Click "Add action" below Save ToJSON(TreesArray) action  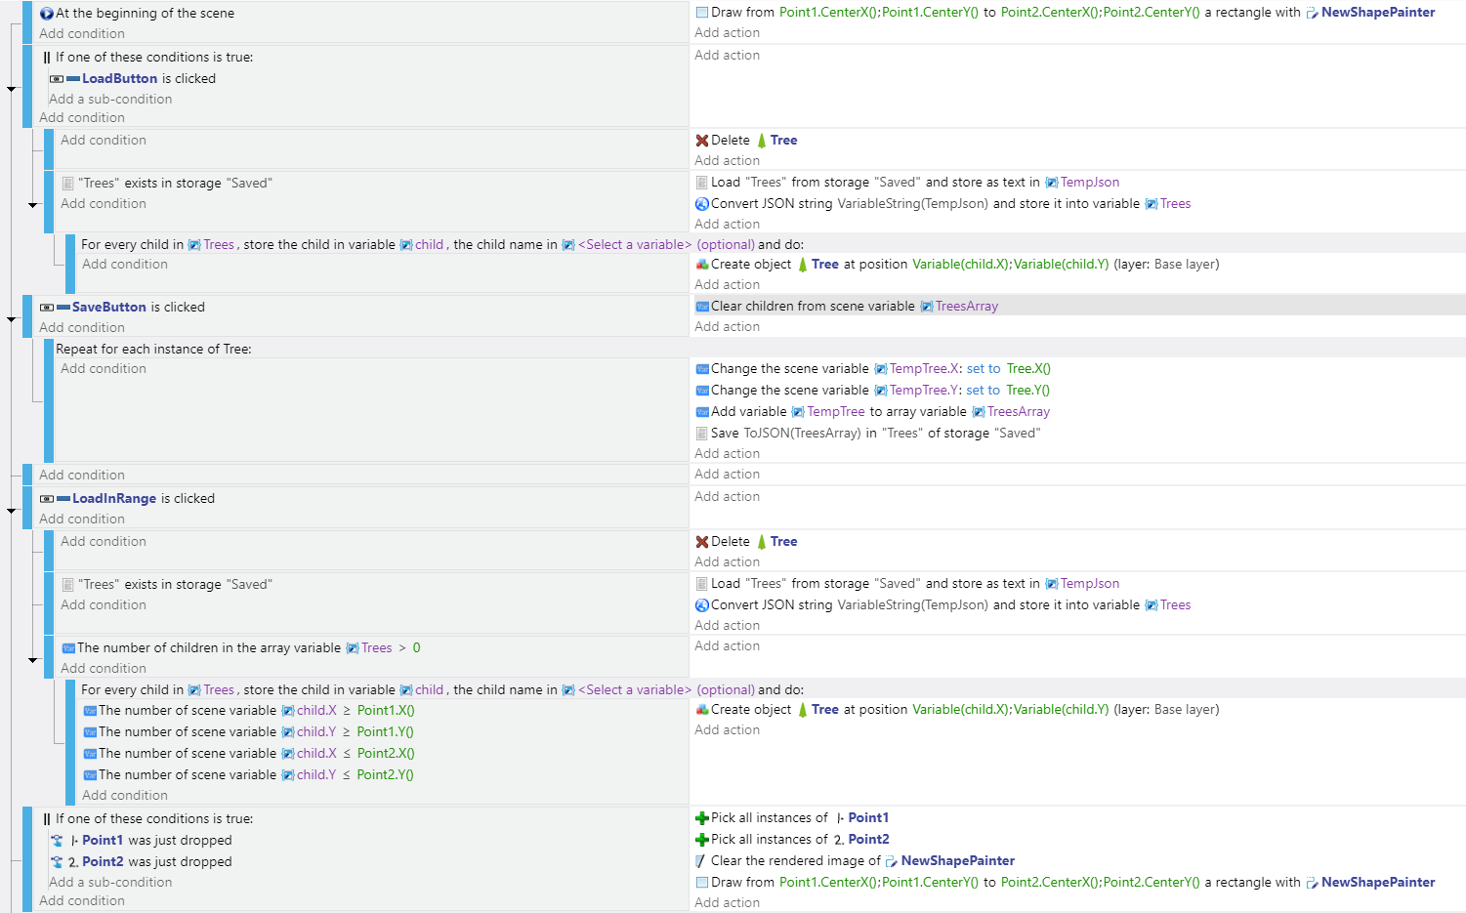coord(727,453)
